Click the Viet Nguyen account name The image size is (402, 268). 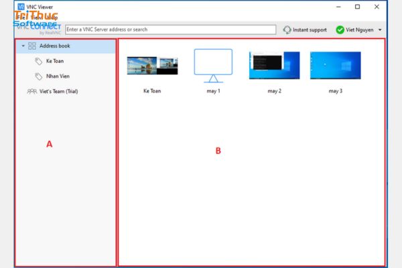click(x=359, y=30)
